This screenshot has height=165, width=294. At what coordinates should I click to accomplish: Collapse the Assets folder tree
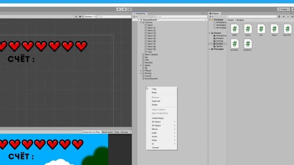point(209,33)
